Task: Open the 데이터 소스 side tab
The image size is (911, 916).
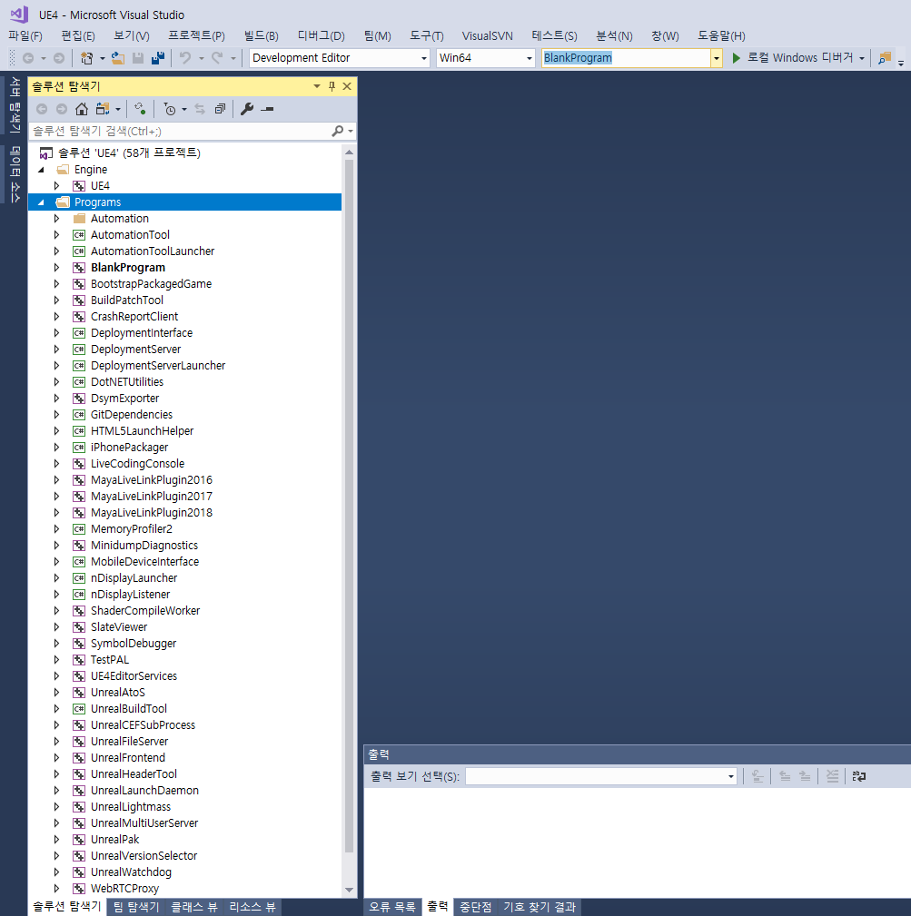Action: [x=15, y=174]
